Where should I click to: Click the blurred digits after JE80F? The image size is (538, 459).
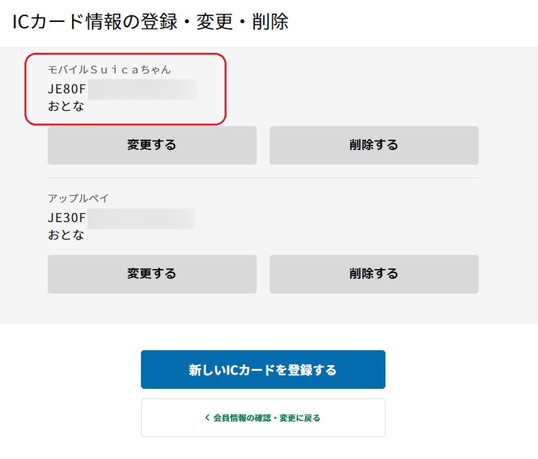point(142,89)
